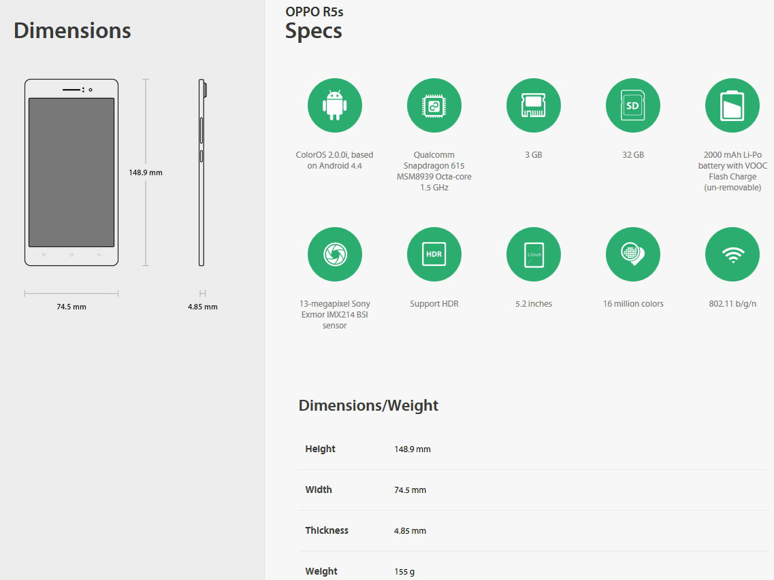Click the 'OPPO R5s' title text
The width and height of the screenshot is (774, 580).
(x=315, y=12)
